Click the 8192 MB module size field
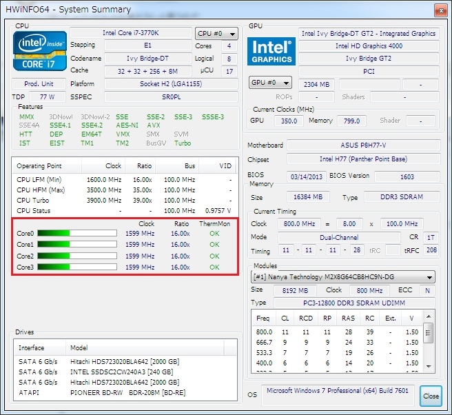Viewport: 452px width, 415px height. point(295,290)
